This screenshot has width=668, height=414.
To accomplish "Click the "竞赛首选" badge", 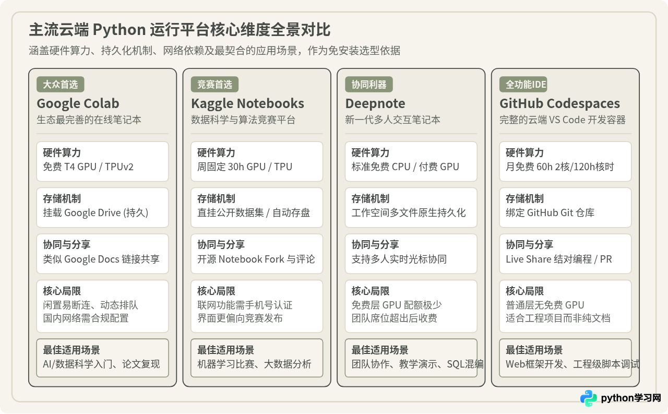I will 215,85.
